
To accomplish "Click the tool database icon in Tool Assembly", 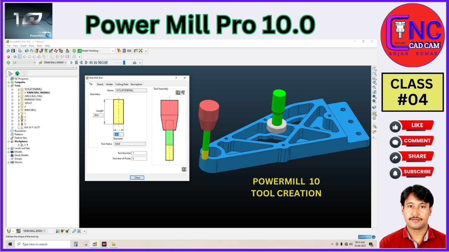I will tap(178, 93).
